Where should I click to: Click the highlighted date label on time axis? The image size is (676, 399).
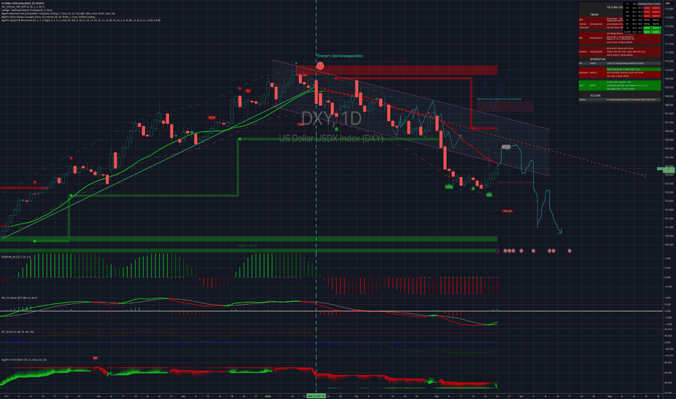[x=316, y=395]
